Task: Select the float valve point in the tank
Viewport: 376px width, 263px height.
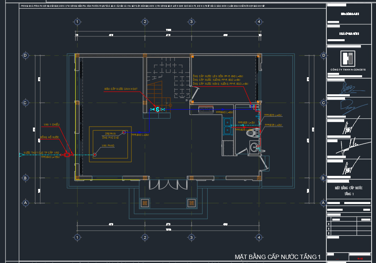Action: point(95,154)
